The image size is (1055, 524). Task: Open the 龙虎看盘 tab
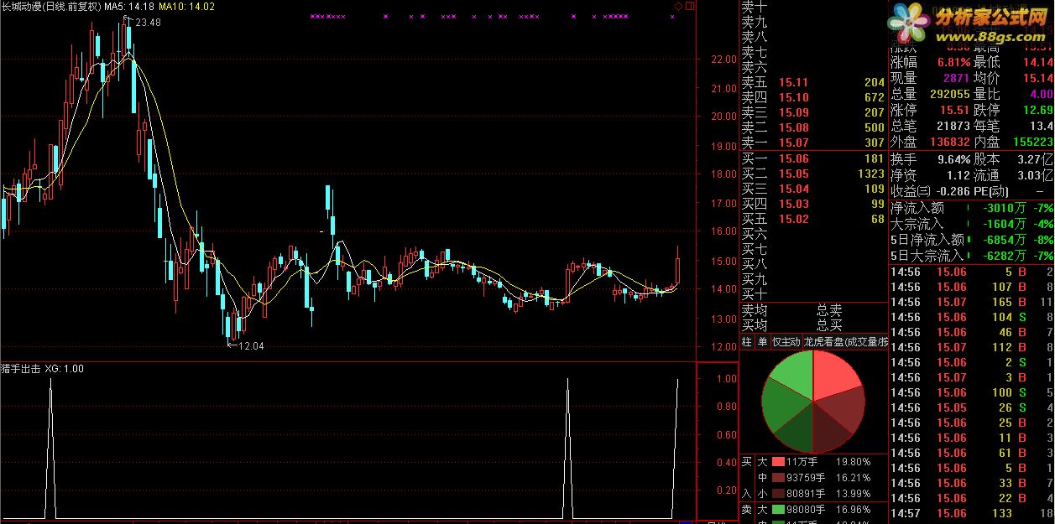tap(845, 342)
